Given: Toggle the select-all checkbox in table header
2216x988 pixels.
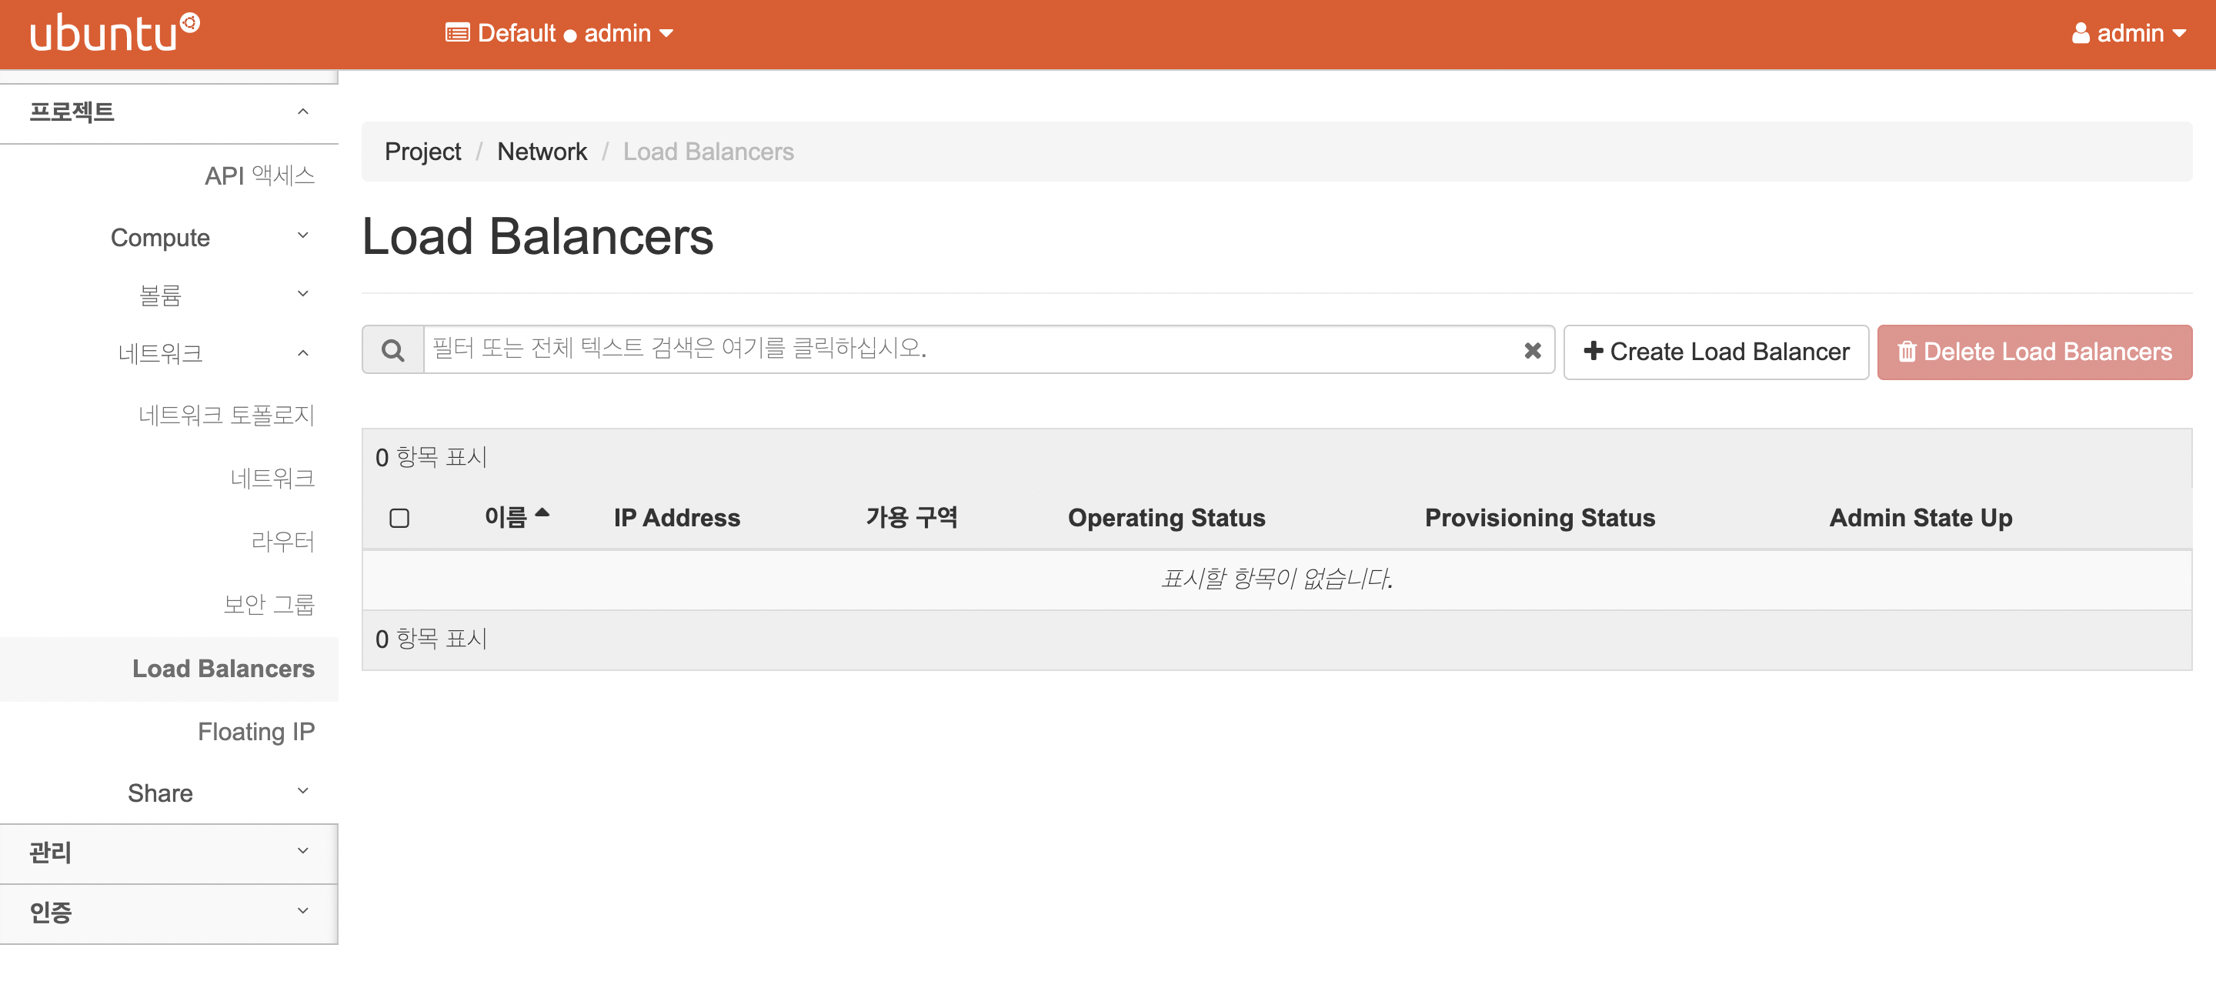Looking at the screenshot, I should point(399,518).
